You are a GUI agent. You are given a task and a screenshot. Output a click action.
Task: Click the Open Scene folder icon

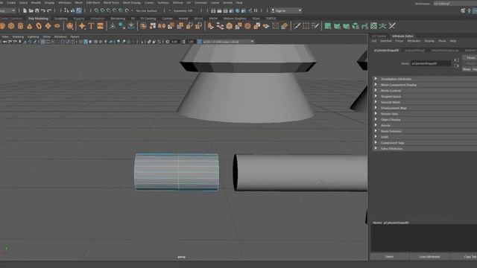[x=31, y=10]
